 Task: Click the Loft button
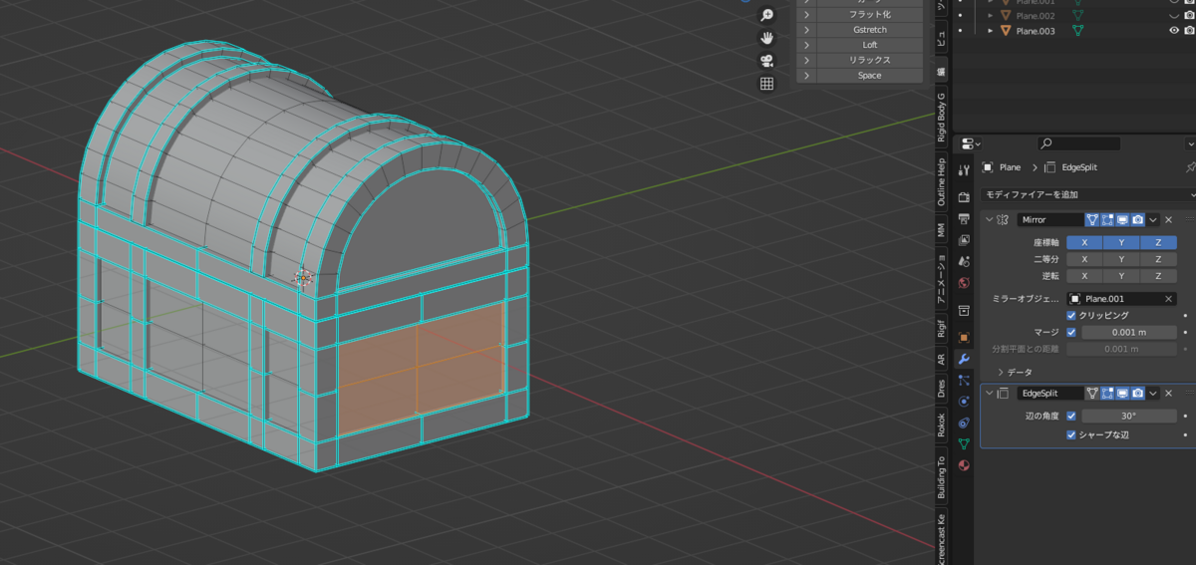point(869,45)
